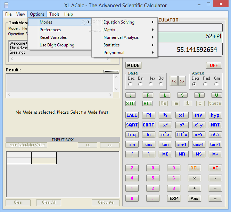Click the STO store button

(130, 104)
